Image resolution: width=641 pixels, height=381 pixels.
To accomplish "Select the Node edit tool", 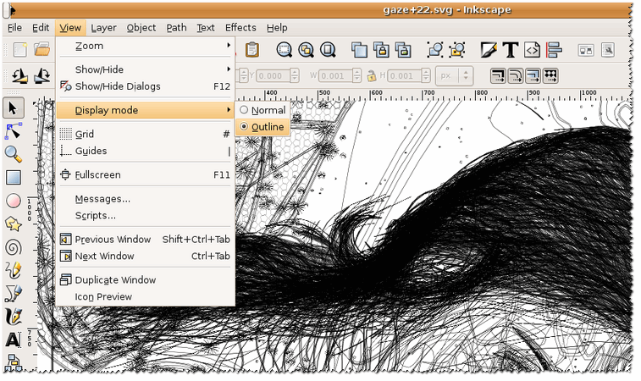I will [x=14, y=131].
